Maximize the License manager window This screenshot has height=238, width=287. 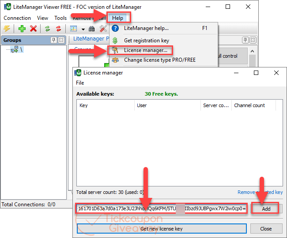pos(256,73)
